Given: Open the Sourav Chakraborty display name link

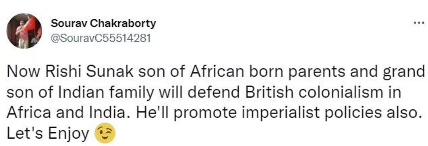Looking at the screenshot, I should (103, 23).
